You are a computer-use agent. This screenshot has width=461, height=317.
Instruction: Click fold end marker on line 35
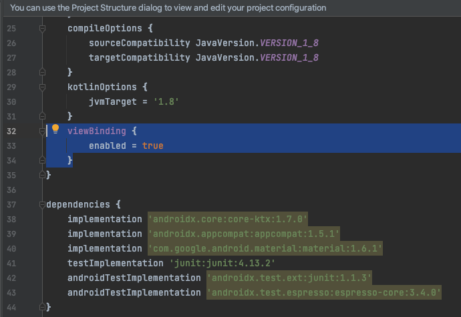42,175
